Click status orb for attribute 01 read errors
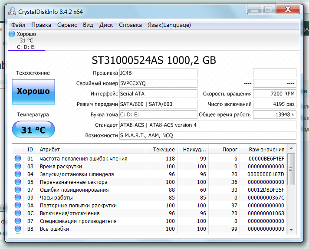Image resolution: width=309 pixels, height=249 pixels. [x=18, y=159]
